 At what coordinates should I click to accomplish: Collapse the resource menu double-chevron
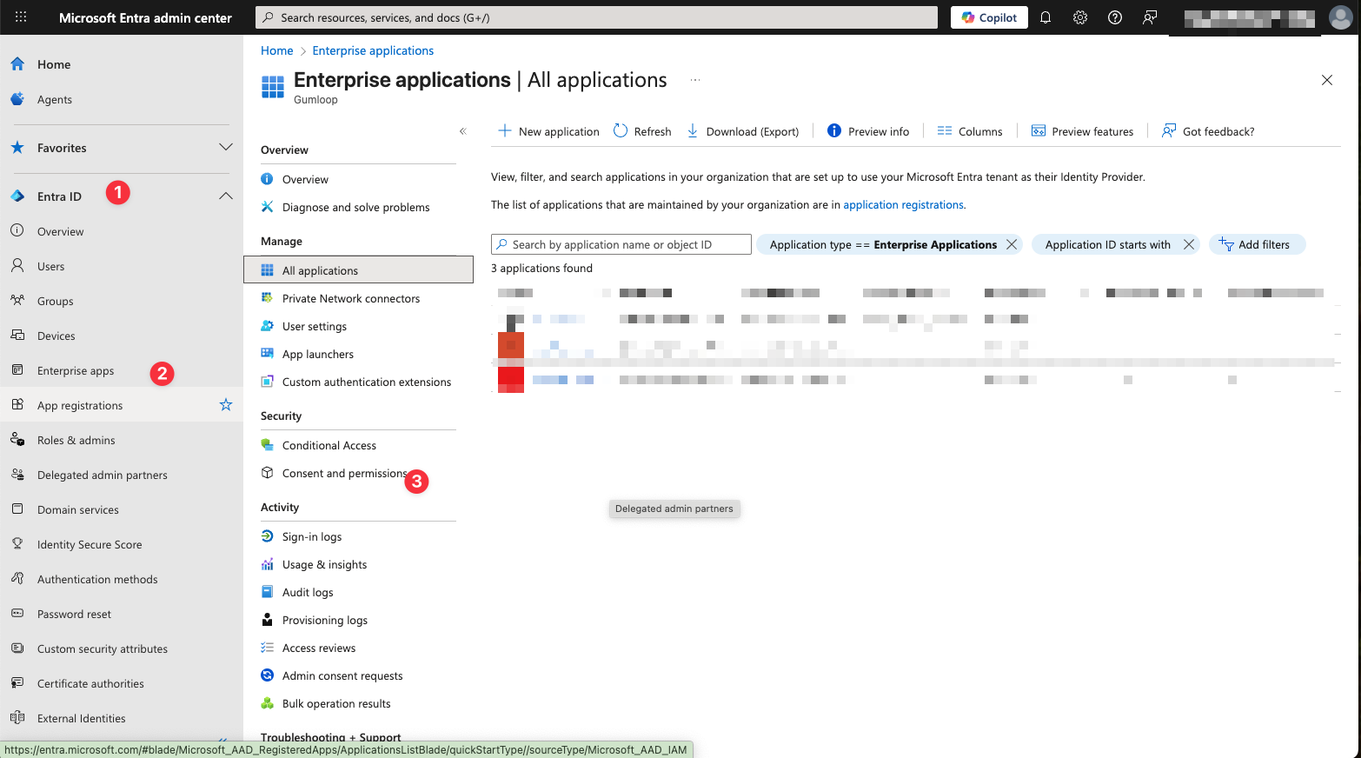click(x=463, y=131)
